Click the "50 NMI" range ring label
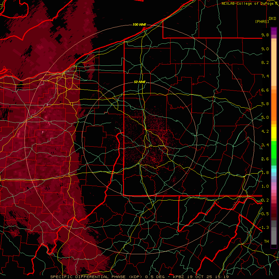This screenshot has width=279, height=279. click(139, 82)
